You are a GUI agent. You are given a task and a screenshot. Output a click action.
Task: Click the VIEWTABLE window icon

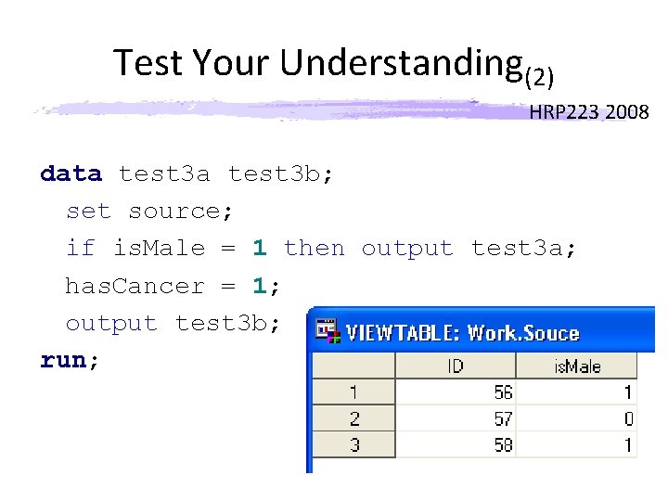326,331
